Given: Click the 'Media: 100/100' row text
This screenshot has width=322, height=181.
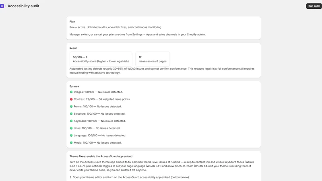Looking at the screenshot, I should [97, 143].
